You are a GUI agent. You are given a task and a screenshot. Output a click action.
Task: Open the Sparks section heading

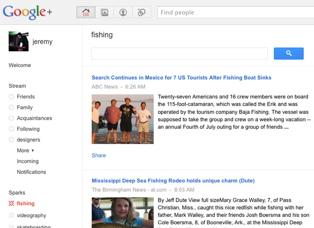[x=17, y=193]
